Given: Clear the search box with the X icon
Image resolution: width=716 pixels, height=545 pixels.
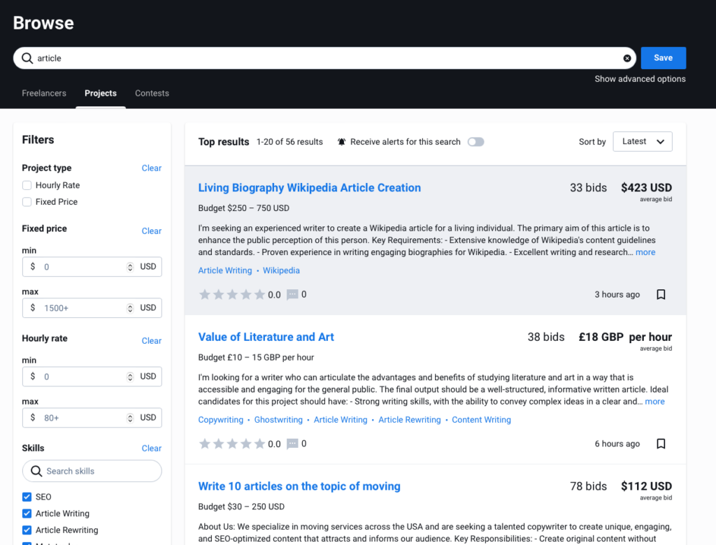Looking at the screenshot, I should click(627, 59).
